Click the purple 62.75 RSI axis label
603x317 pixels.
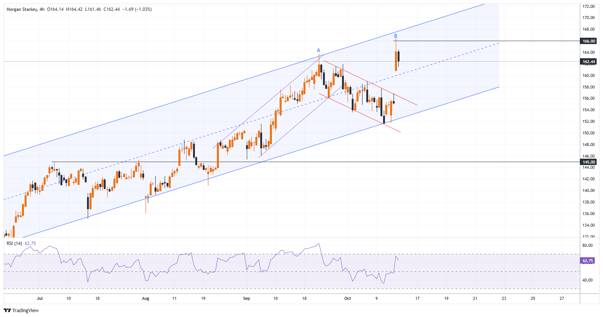click(588, 261)
